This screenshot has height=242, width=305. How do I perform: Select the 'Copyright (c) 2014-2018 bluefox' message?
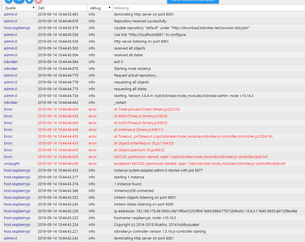coord(156,225)
